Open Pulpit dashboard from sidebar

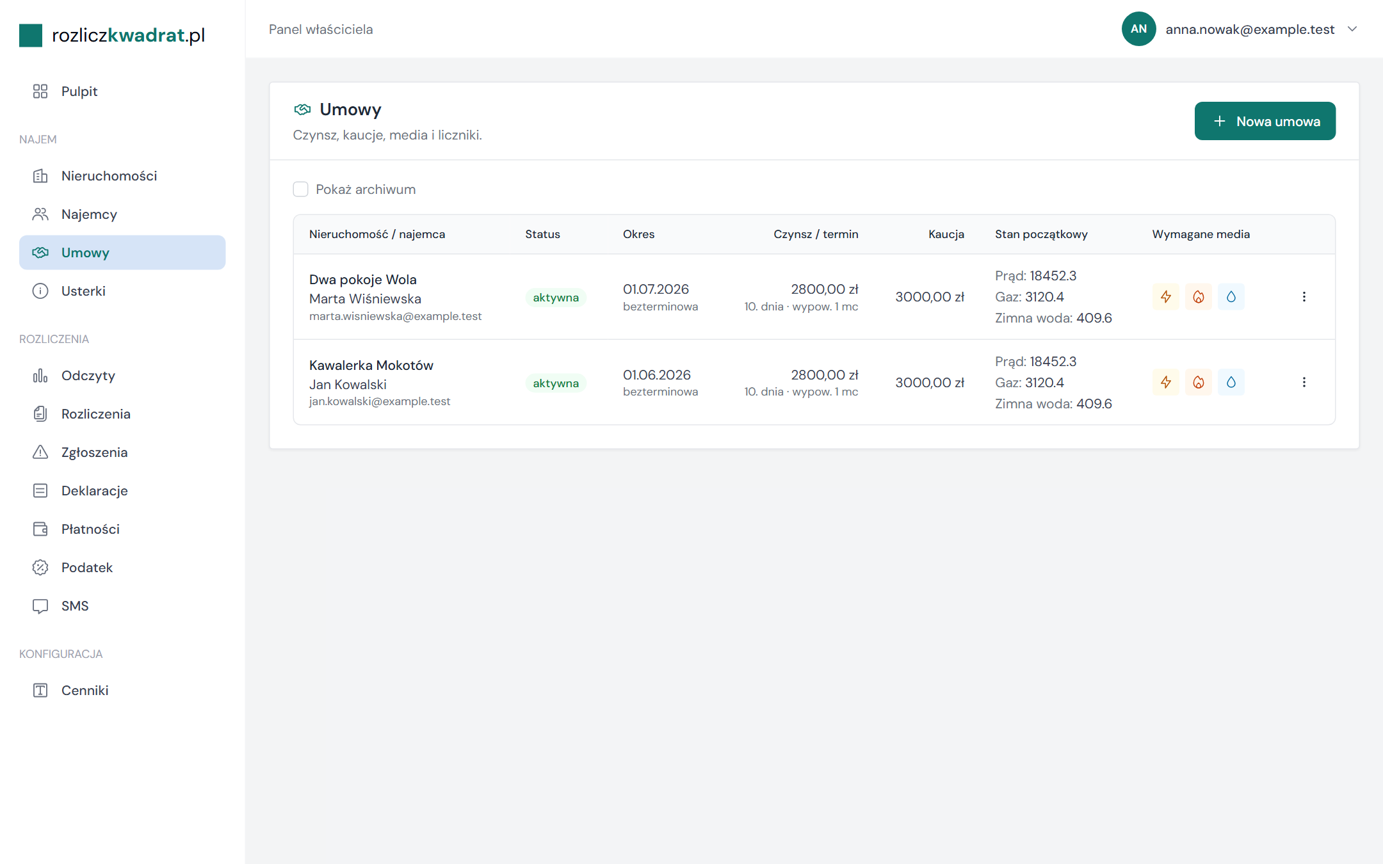click(x=122, y=92)
